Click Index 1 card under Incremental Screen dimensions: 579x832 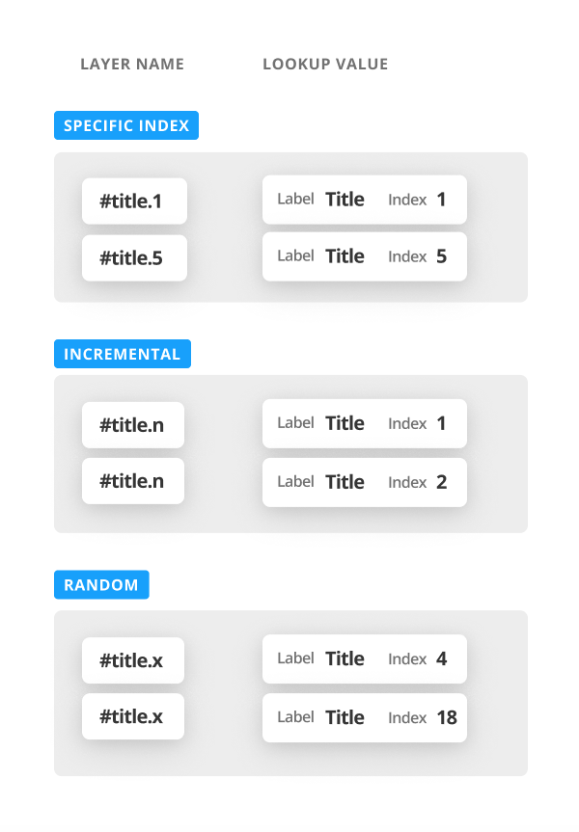pyautogui.click(x=364, y=423)
